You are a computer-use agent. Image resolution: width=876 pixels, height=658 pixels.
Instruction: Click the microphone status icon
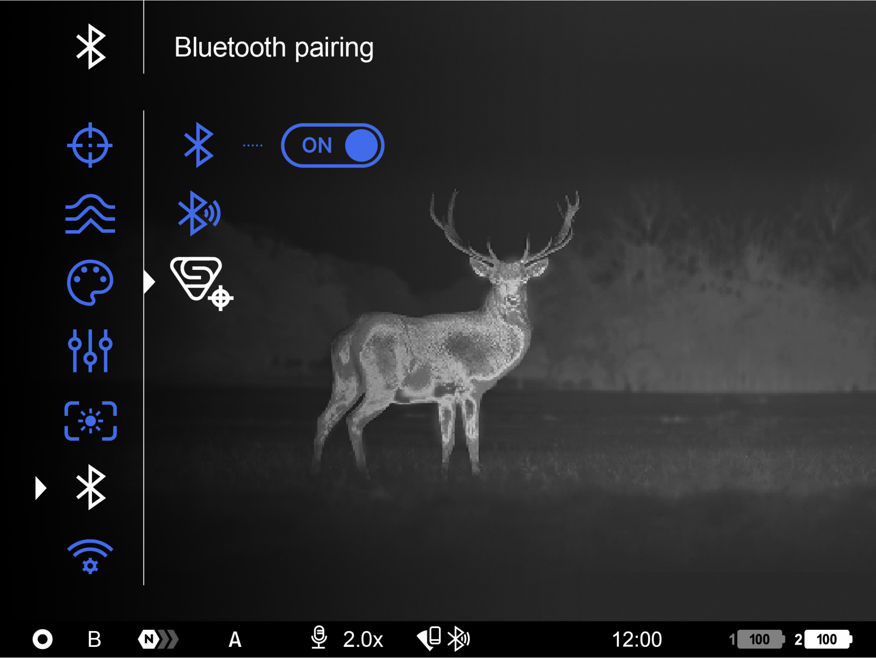(319, 638)
